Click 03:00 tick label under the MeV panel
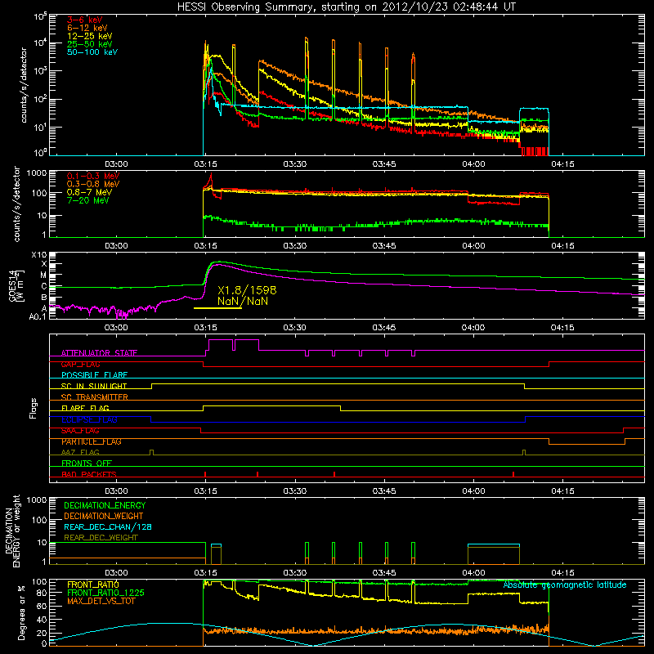Viewport: 654px width, 654px height. (116, 246)
